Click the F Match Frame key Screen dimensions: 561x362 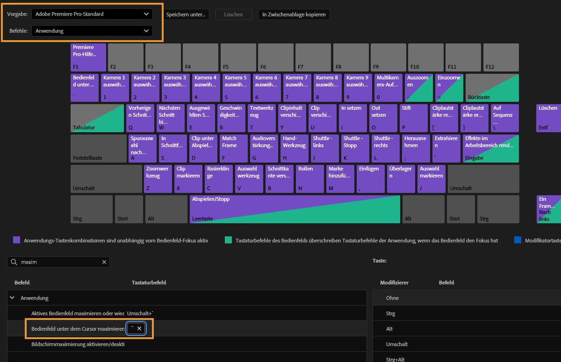tap(233, 148)
